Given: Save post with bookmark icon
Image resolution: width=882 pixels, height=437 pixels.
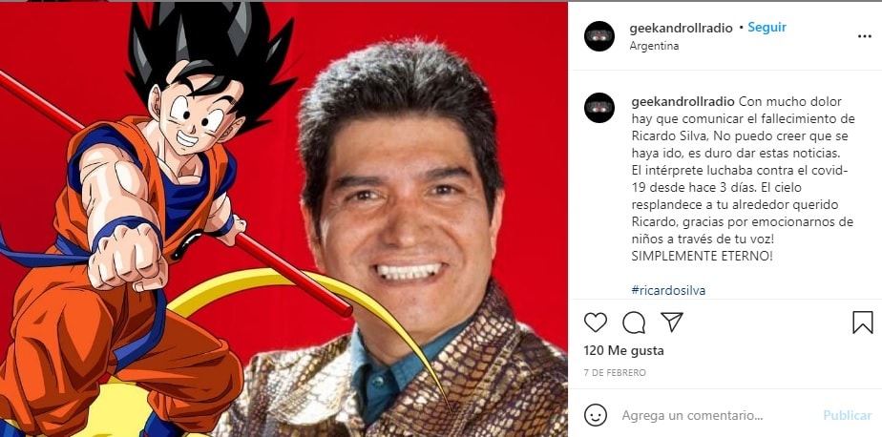Looking at the screenshot, I should [x=862, y=323].
